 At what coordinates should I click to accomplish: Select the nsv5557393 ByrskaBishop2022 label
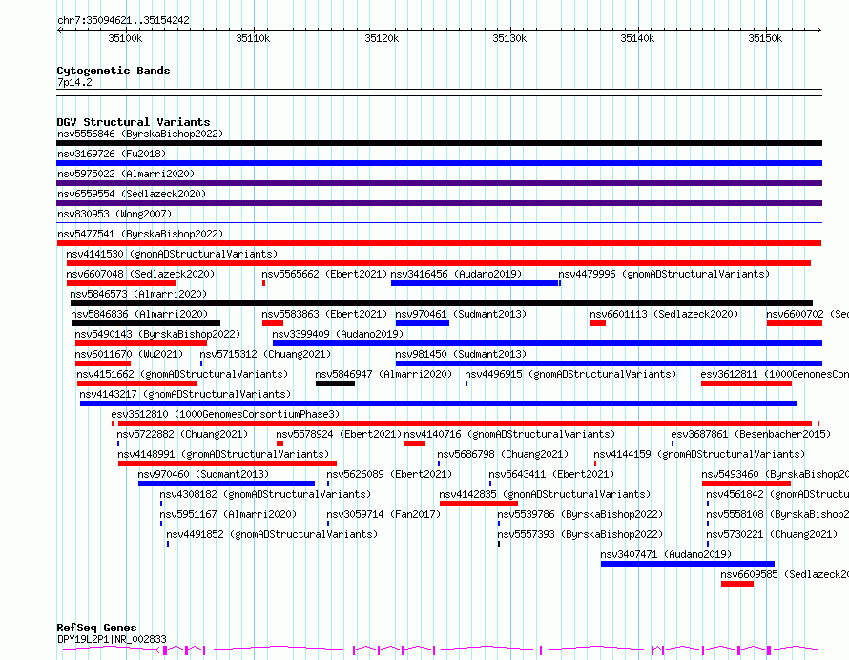580,534
